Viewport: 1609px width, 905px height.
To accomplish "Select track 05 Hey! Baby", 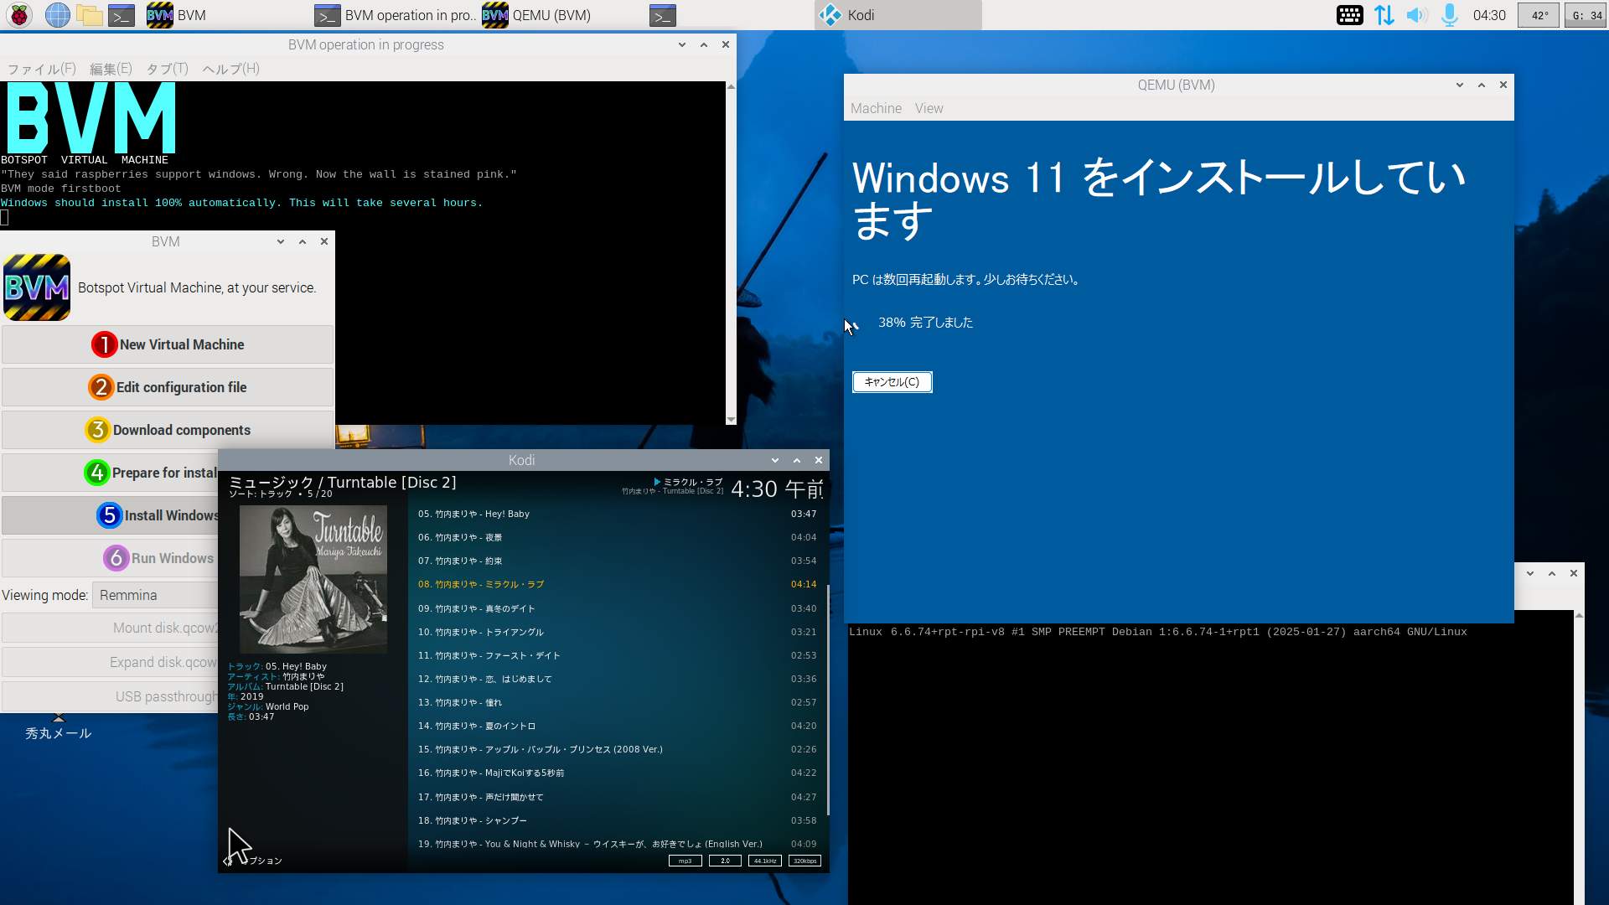I will coord(618,514).
